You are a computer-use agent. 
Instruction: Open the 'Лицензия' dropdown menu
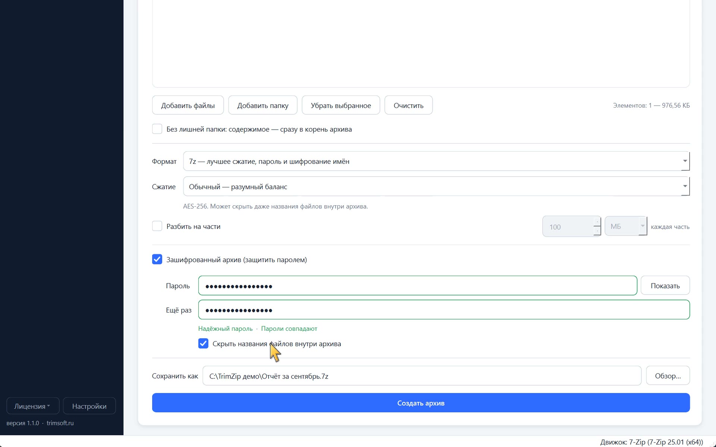tap(33, 406)
